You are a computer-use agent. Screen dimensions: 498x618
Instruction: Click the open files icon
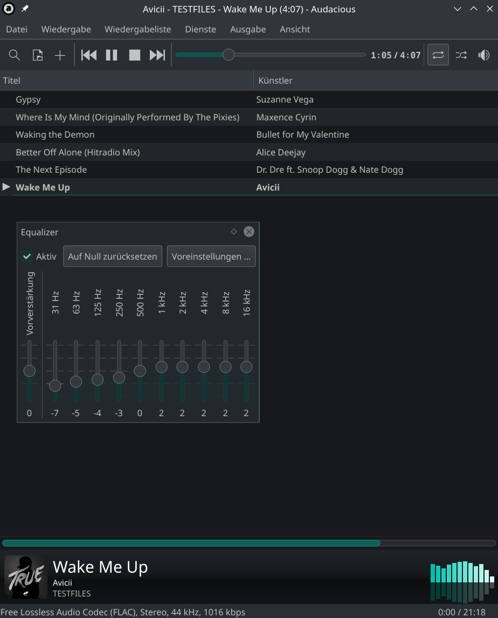point(37,55)
